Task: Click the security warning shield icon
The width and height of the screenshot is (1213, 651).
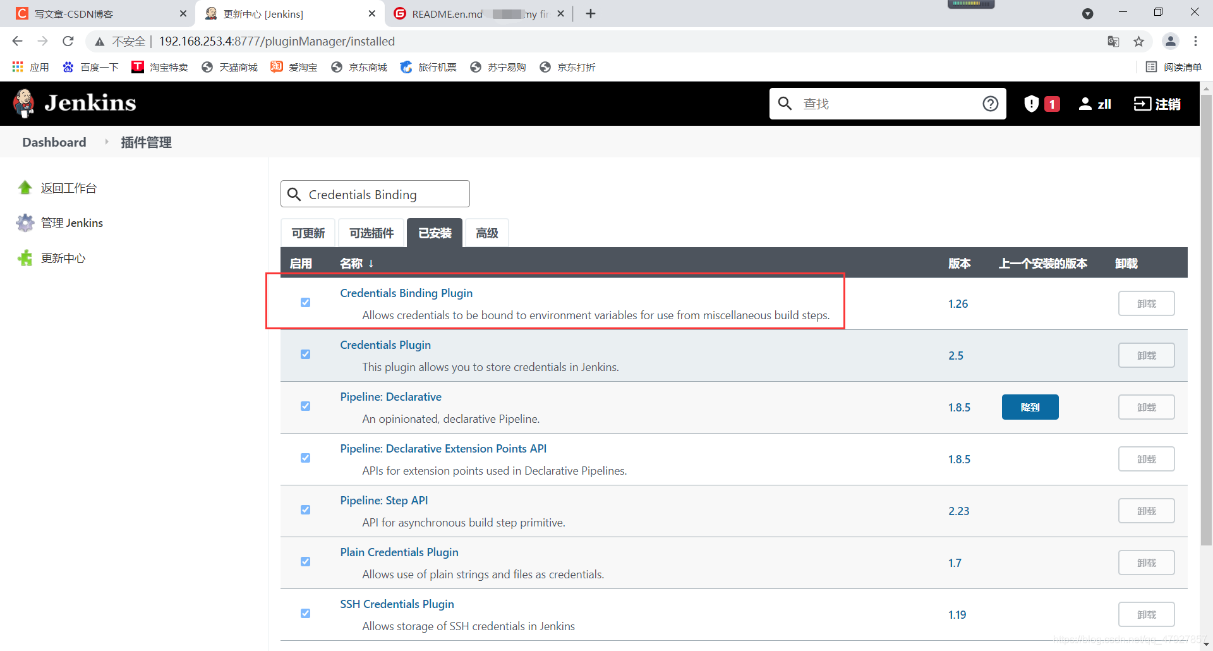Action: click(1031, 104)
